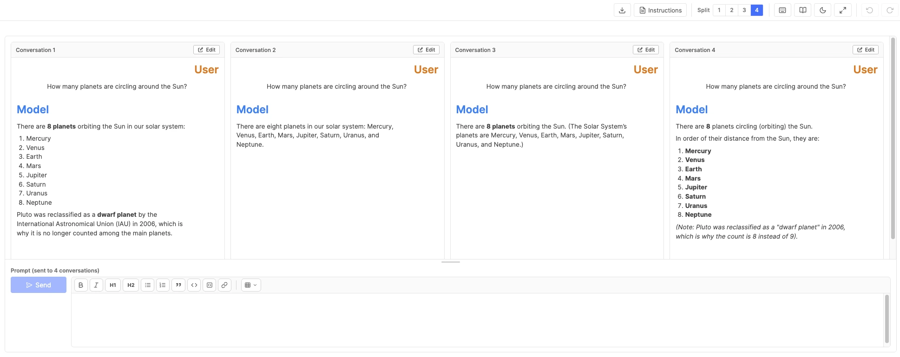Viewport: 900px width, 357px height.
Task: Toggle italic formatting in prompt editor
Action: (x=96, y=285)
